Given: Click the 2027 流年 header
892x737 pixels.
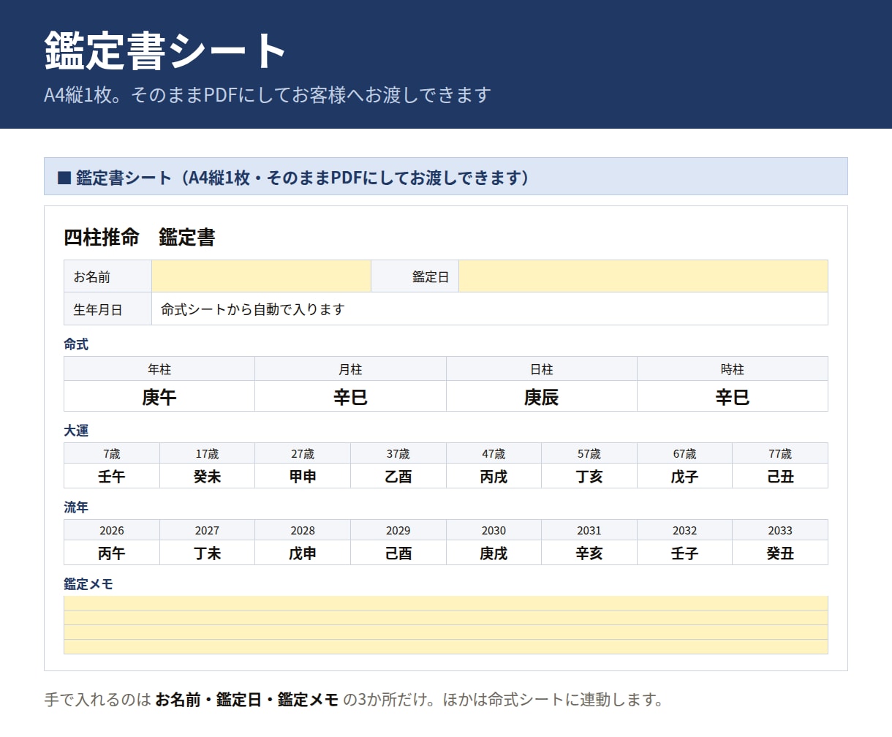Looking at the screenshot, I should point(208,530).
